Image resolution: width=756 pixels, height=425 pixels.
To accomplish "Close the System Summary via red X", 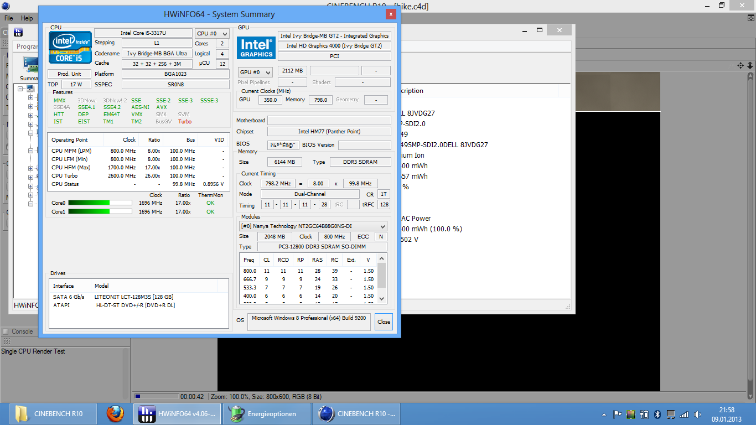I will (391, 14).
